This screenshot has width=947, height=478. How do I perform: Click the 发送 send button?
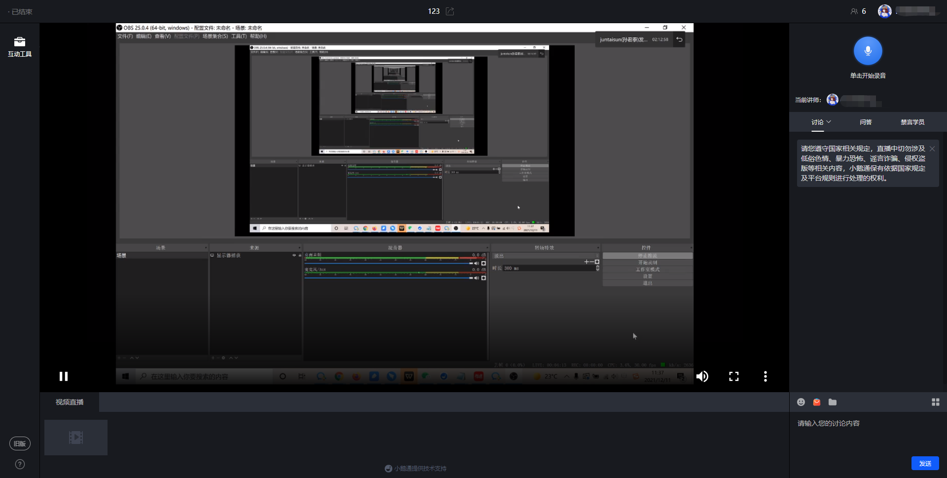(x=925, y=463)
